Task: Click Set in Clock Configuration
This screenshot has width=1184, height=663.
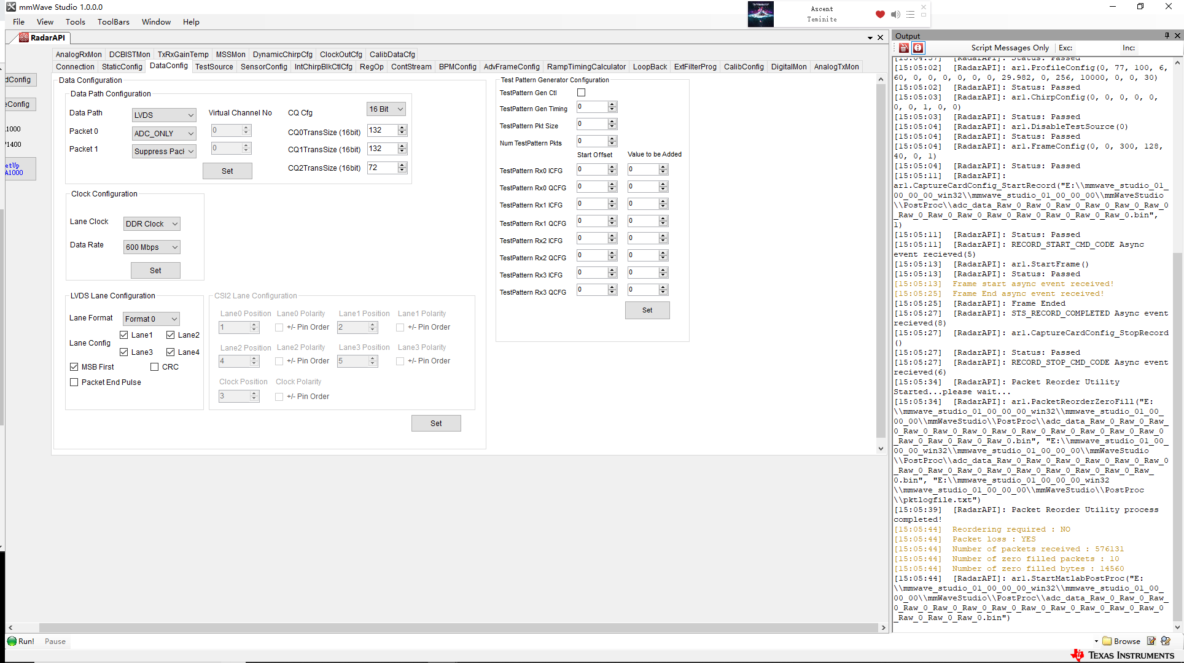Action: click(155, 271)
